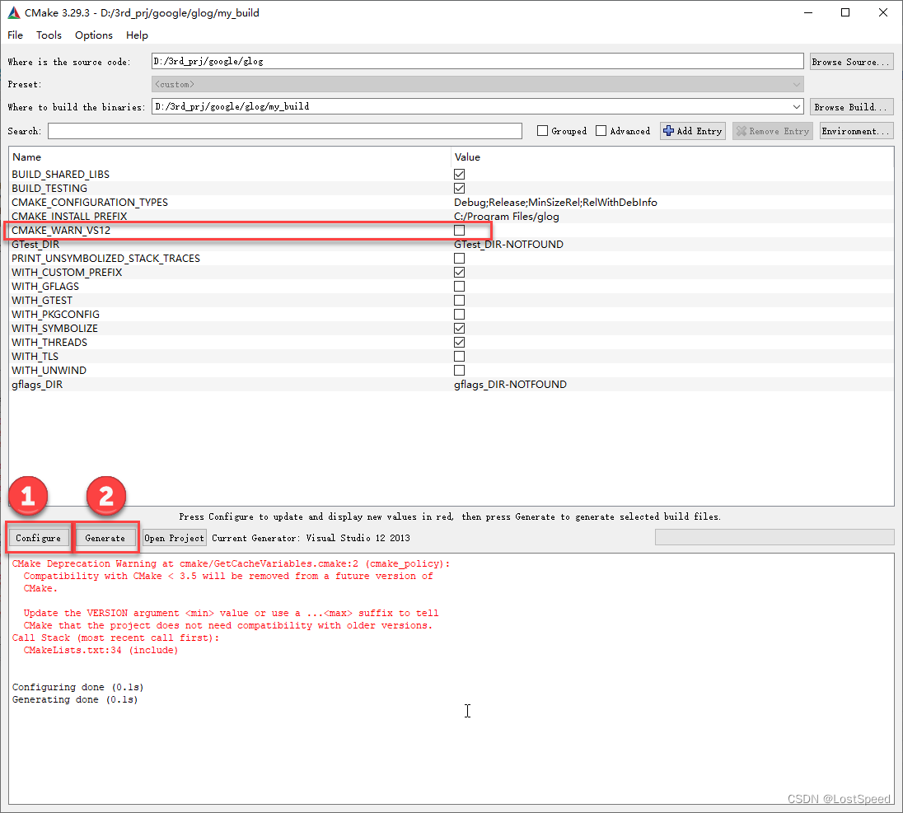The height and width of the screenshot is (813, 903).
Task: Click the Remove Entry button
Action: 772,131
